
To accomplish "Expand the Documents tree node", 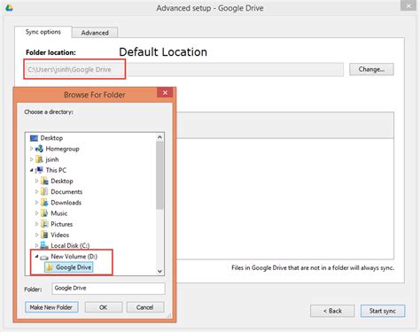I will click(36, 192).
